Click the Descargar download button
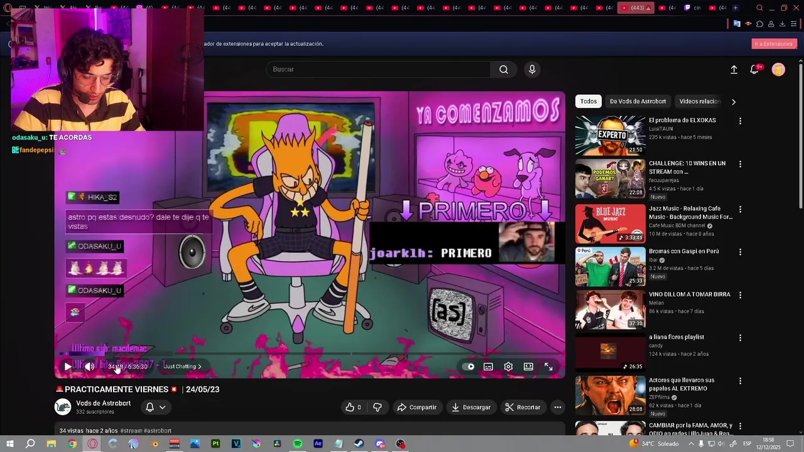Viewport: 804px width, 452px height. [470, 407]
